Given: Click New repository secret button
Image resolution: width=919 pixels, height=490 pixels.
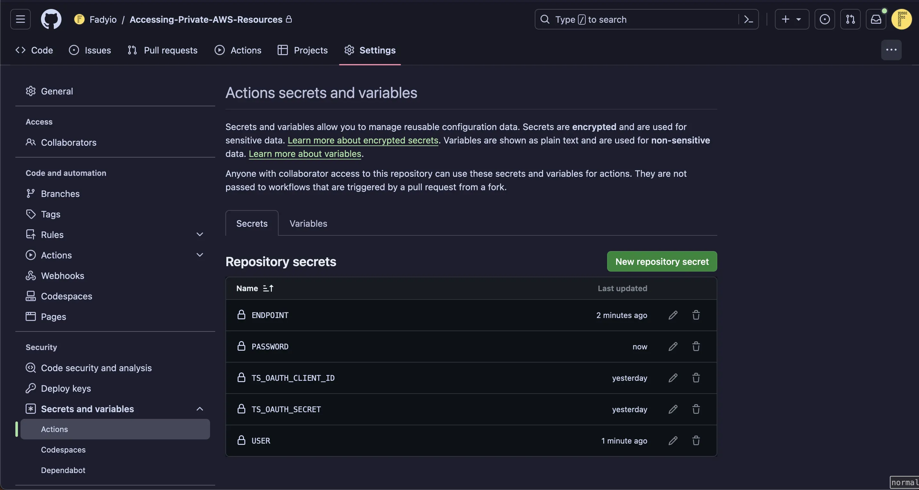Looking at the screenshot, I should pyautogui.click(x=662, y=262).
